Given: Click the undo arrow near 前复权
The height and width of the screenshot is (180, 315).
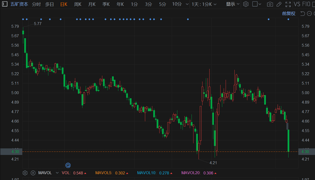Looking at the screenshot, I should [x=302, y=13].
